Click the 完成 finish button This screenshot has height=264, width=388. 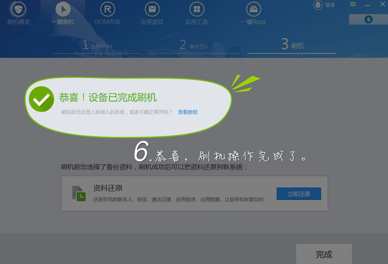click(324, 254)
